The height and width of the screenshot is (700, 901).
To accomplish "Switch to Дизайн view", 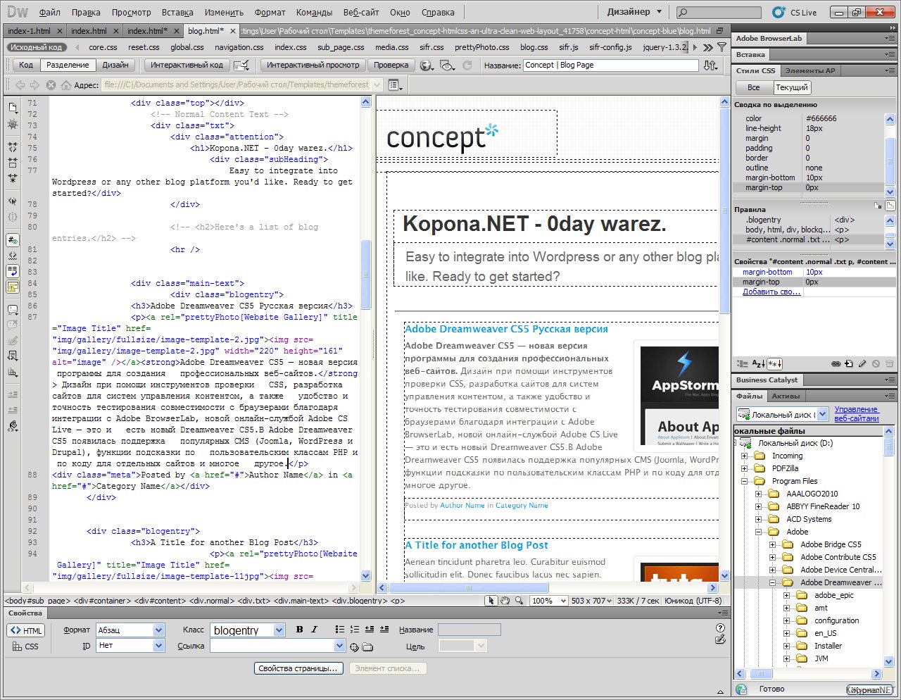I will point(115,65).
